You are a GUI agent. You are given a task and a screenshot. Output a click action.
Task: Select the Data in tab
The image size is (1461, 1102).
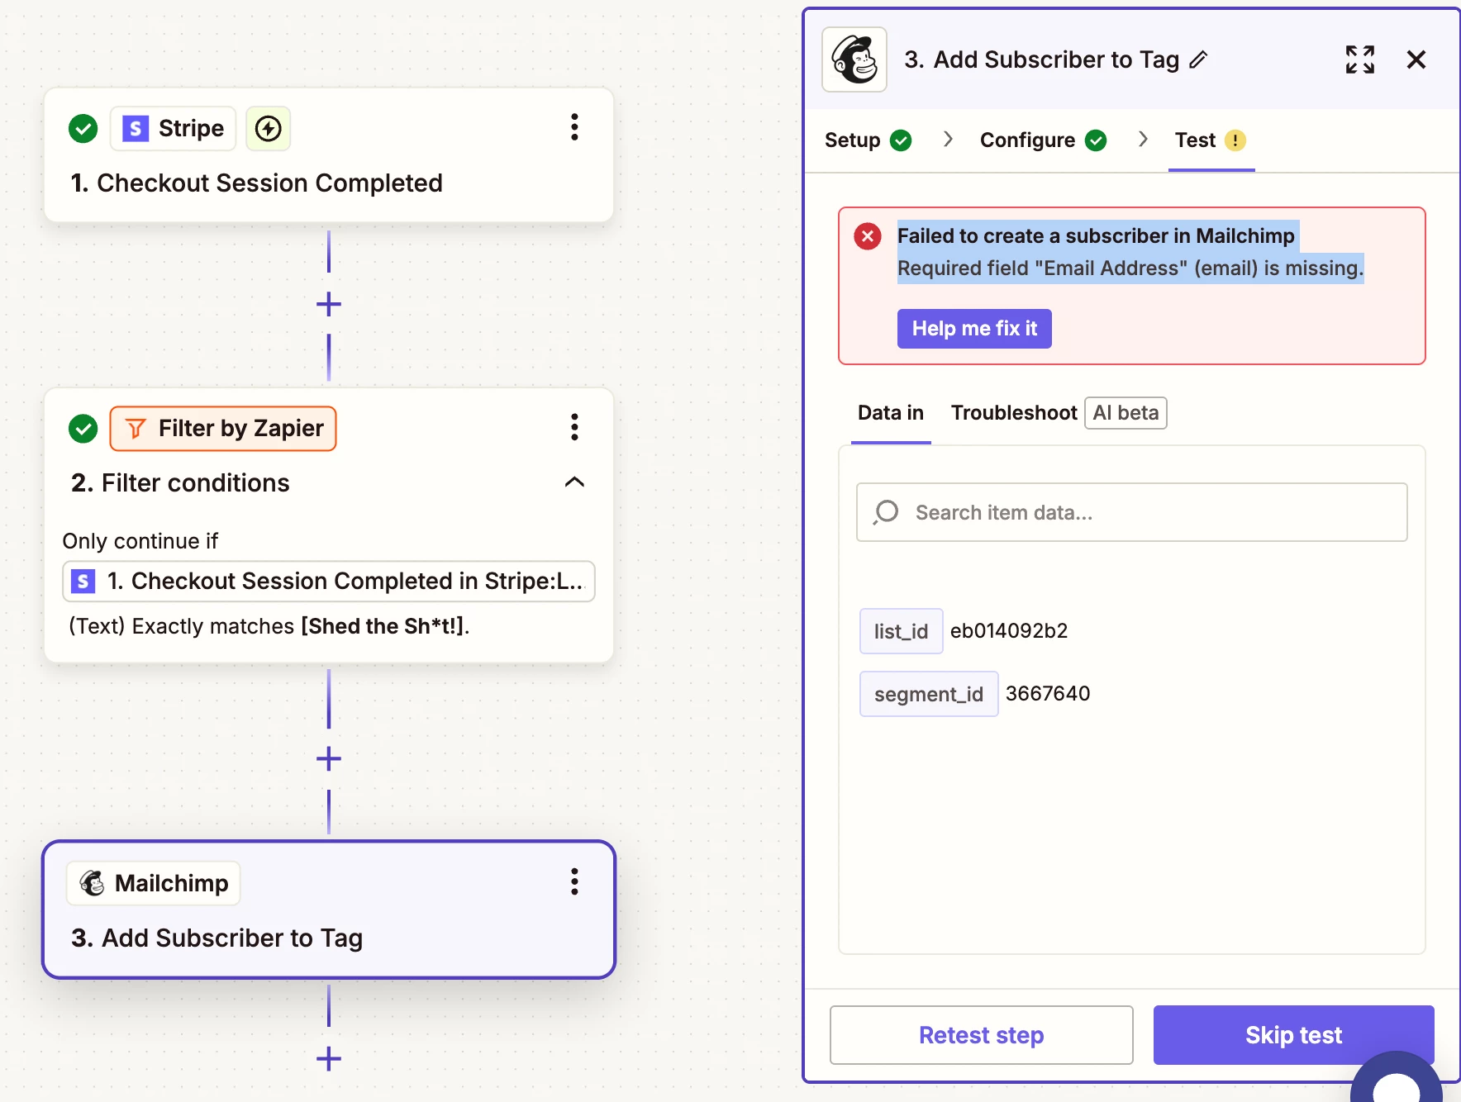click(891, 413)
